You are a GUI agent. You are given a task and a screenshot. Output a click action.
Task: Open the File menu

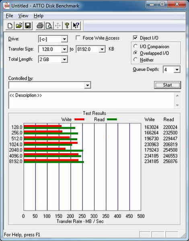[x=9, y=16]
